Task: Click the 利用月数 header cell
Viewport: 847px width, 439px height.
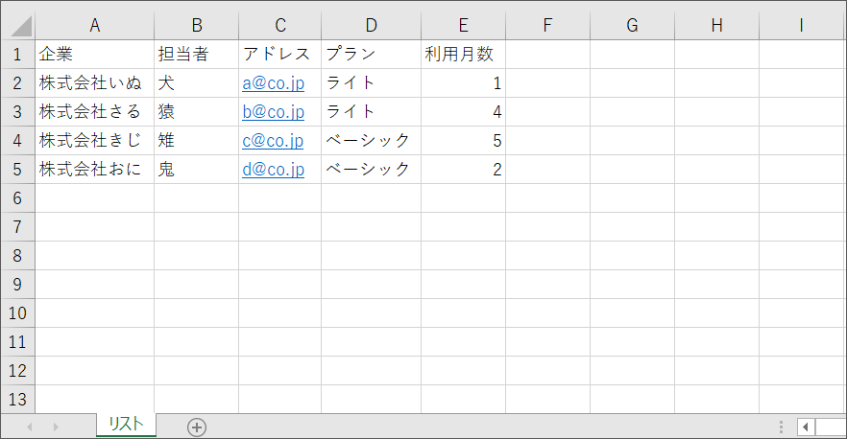Action: pos(460,55)
